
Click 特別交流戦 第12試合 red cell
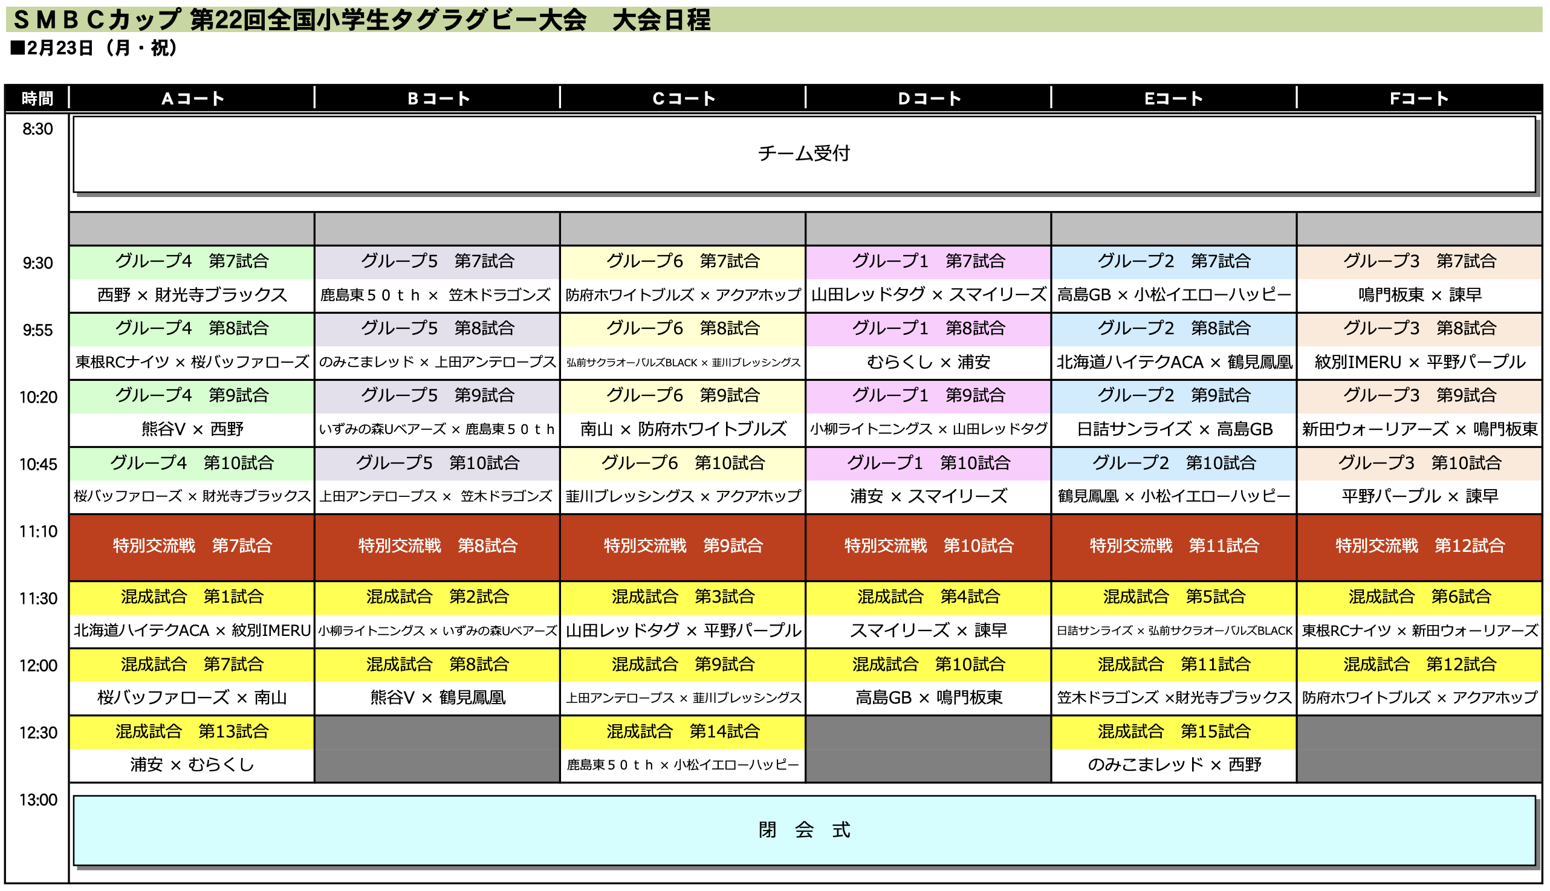point(1418,546)
